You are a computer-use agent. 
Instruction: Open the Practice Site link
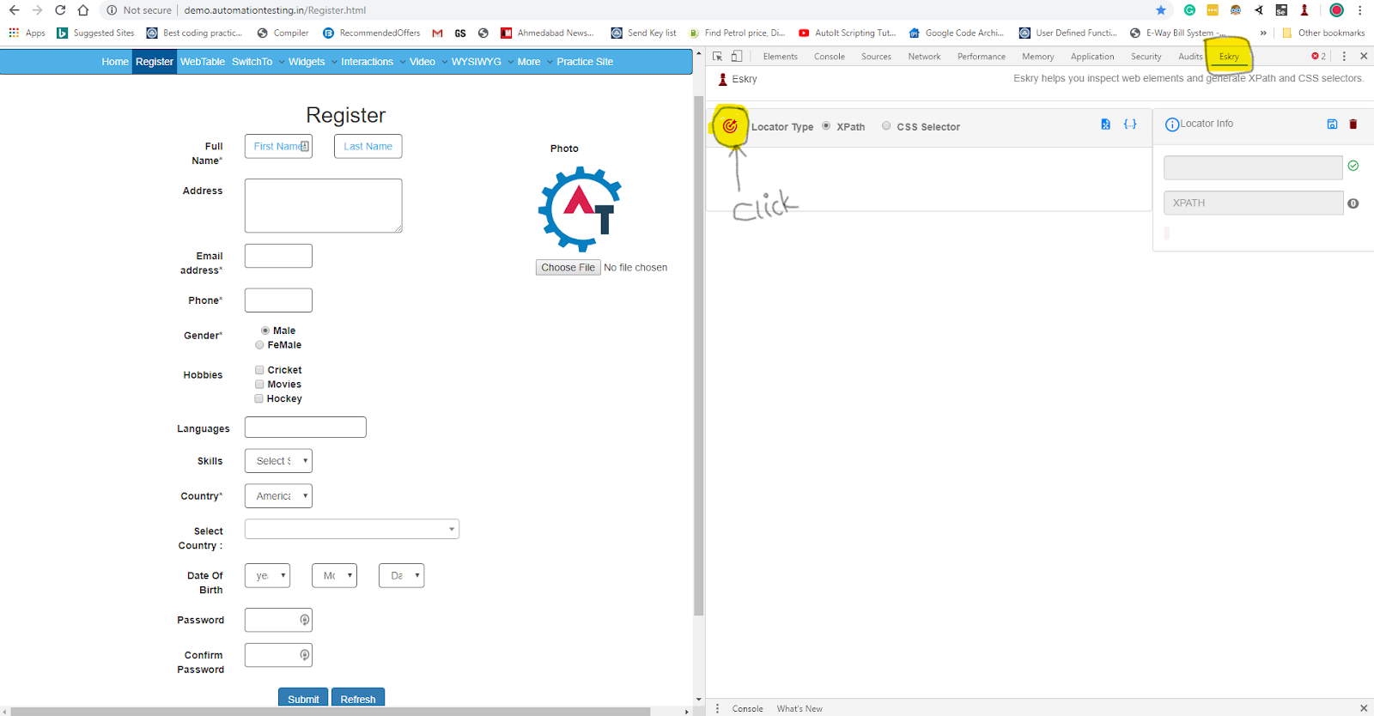pos(585,62)
